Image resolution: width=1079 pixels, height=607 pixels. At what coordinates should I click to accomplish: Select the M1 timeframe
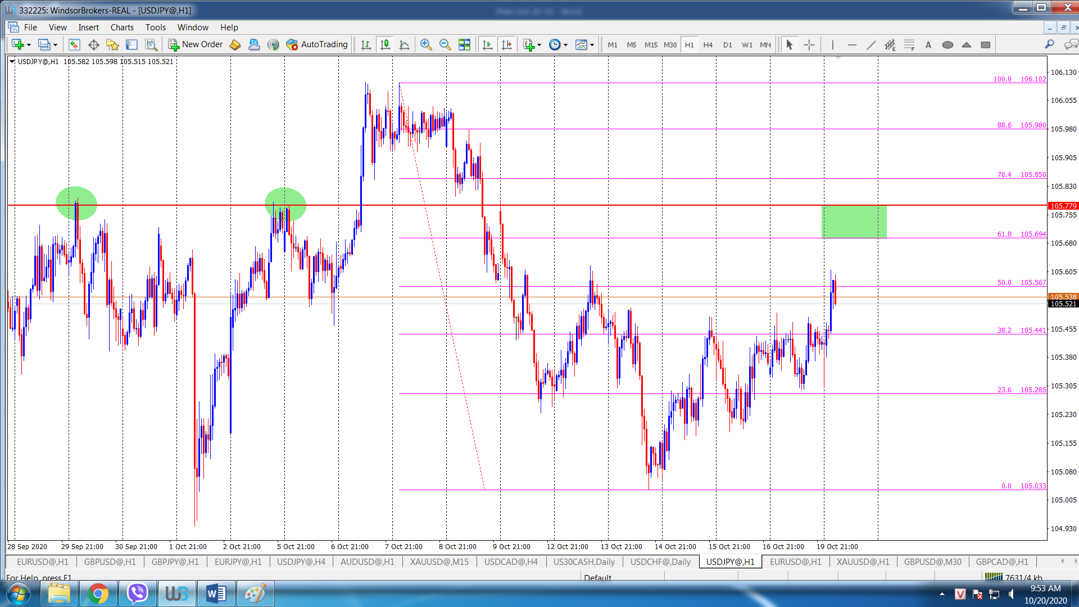point(613,44)
